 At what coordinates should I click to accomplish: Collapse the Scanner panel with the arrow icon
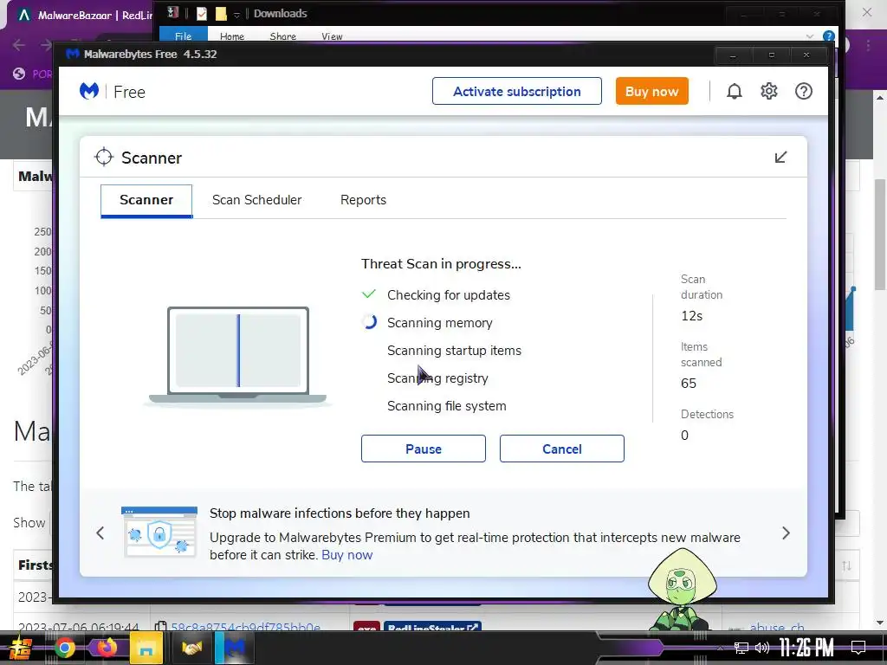coord(780,158)
